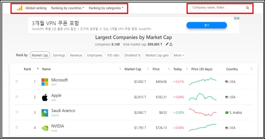Click the pencil edit icon near total market cap
Screen dimensions: 265x139
[167, 44]
